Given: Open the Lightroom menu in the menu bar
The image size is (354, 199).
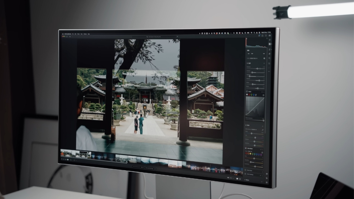Looking at the screenshot, I should pos(68,34).
